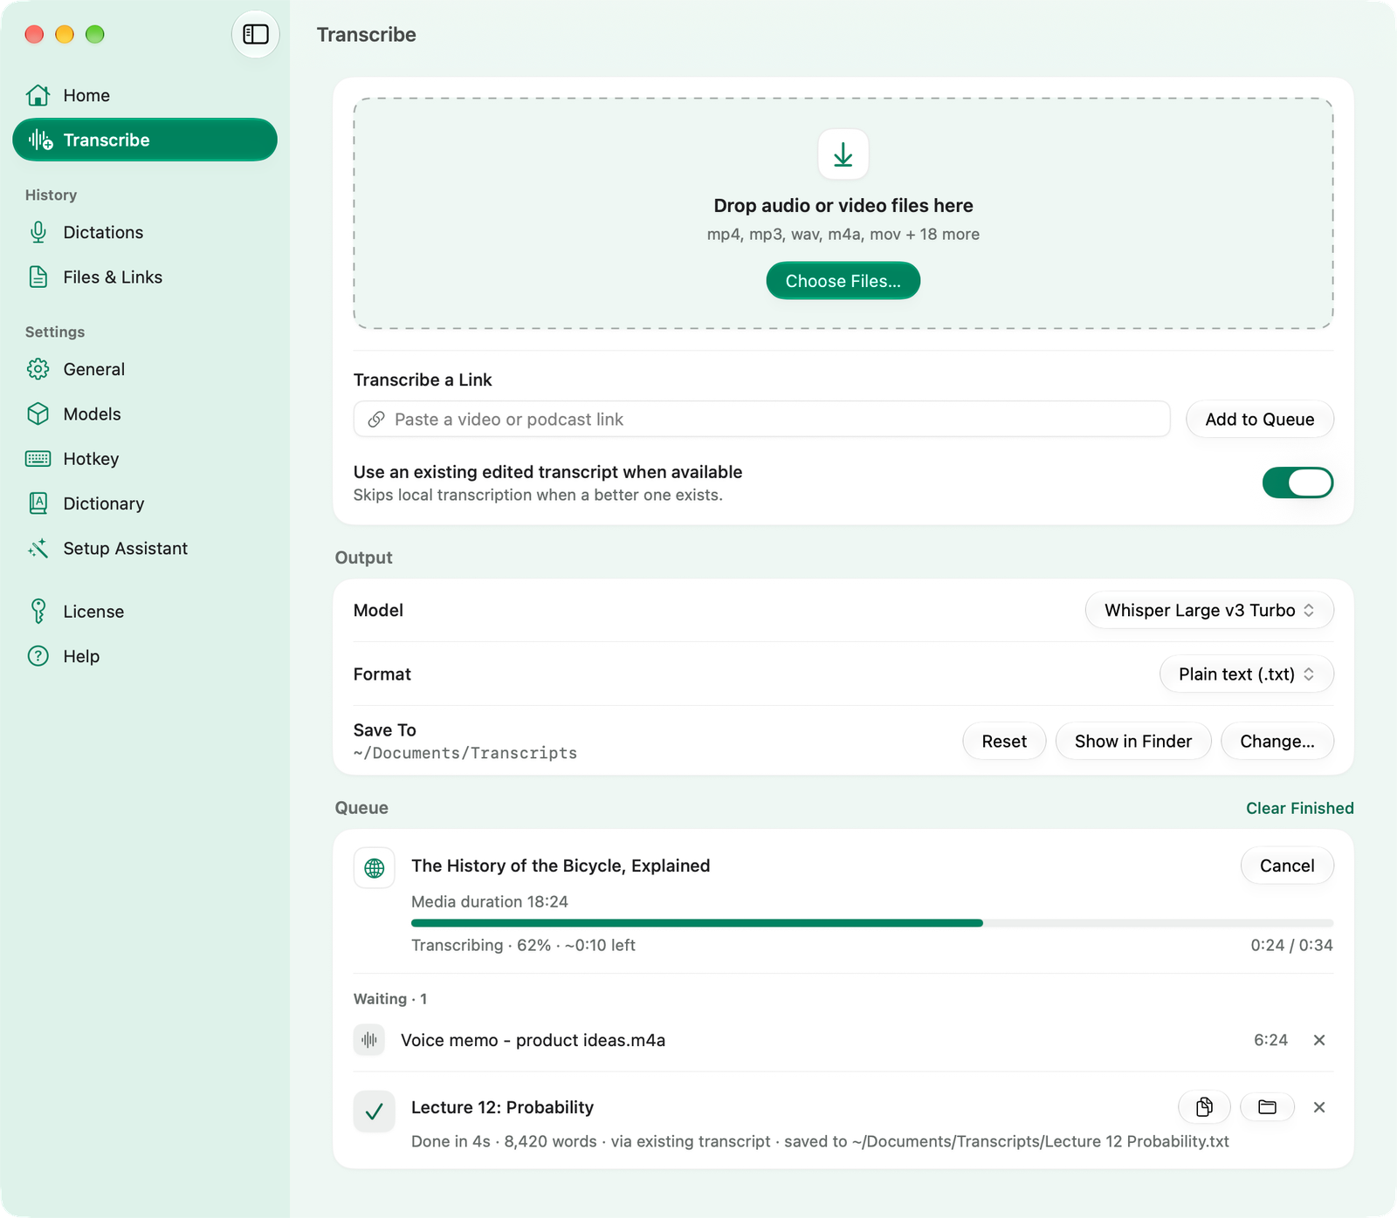
Task: Open the Help page
Action: 145,656
